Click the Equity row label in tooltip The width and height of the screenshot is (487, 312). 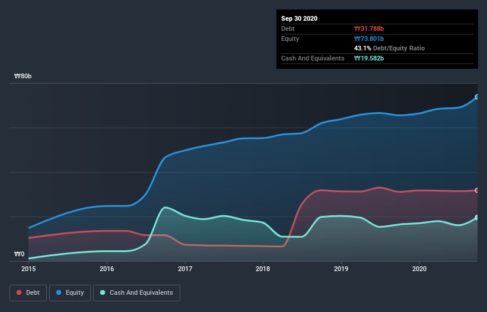(x=290, y=39)
